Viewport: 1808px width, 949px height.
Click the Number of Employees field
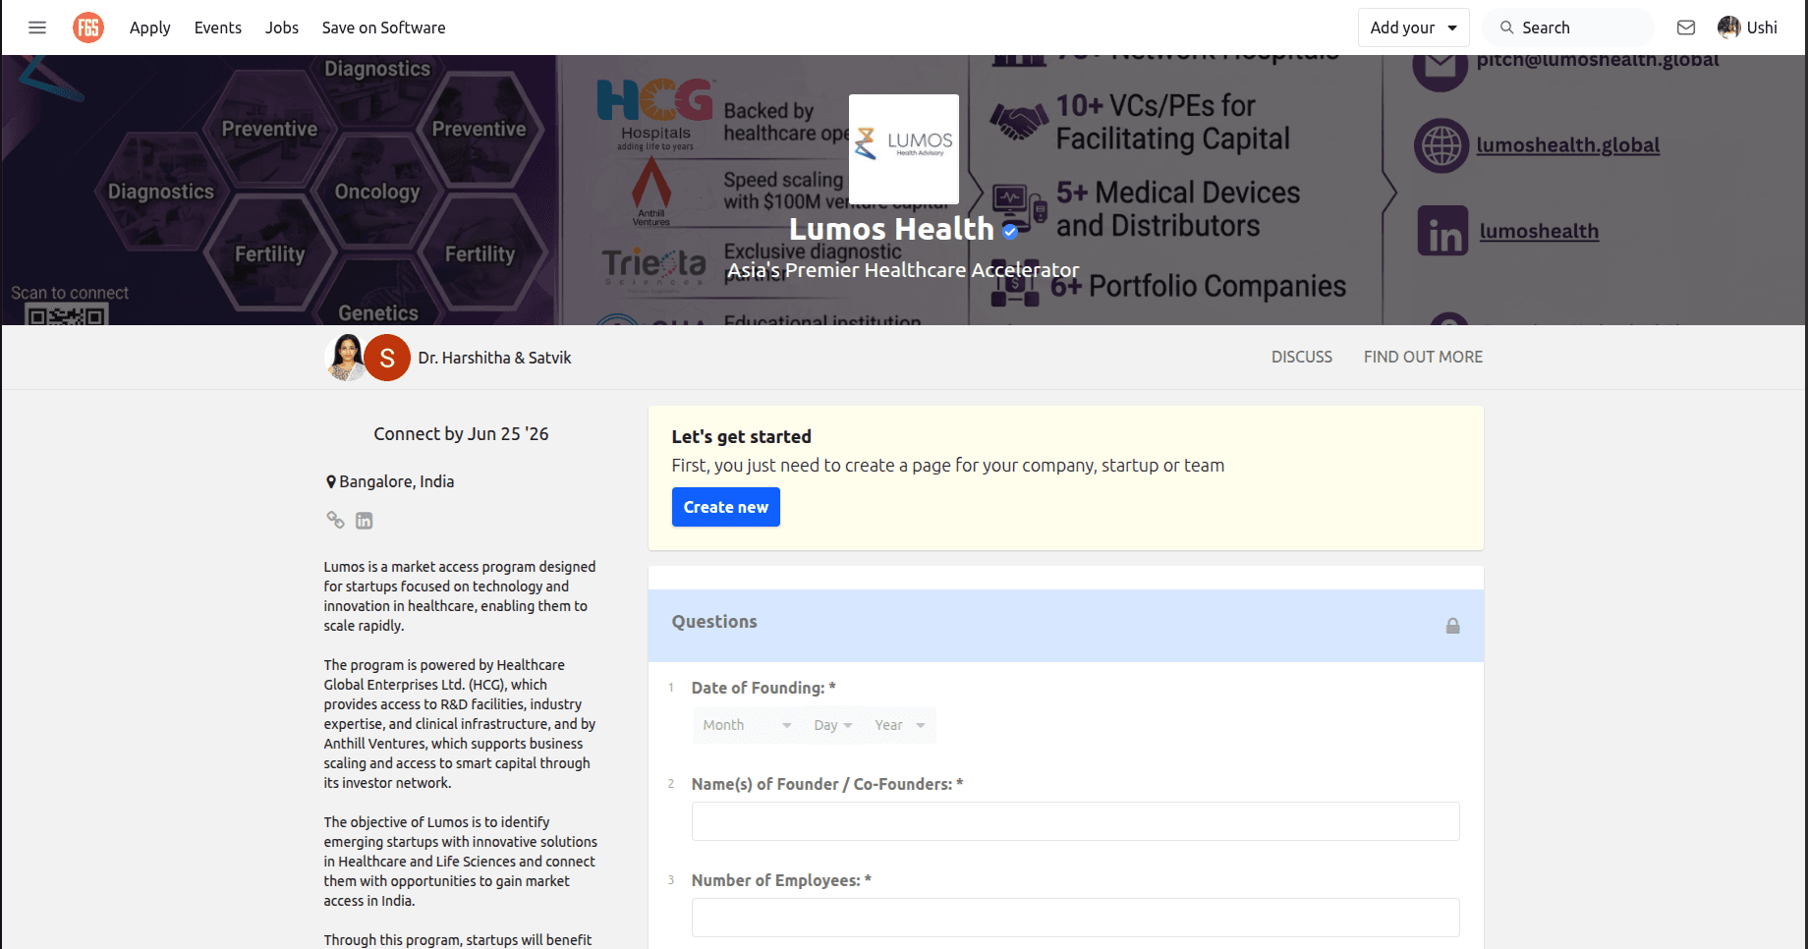click(1076, 918)
